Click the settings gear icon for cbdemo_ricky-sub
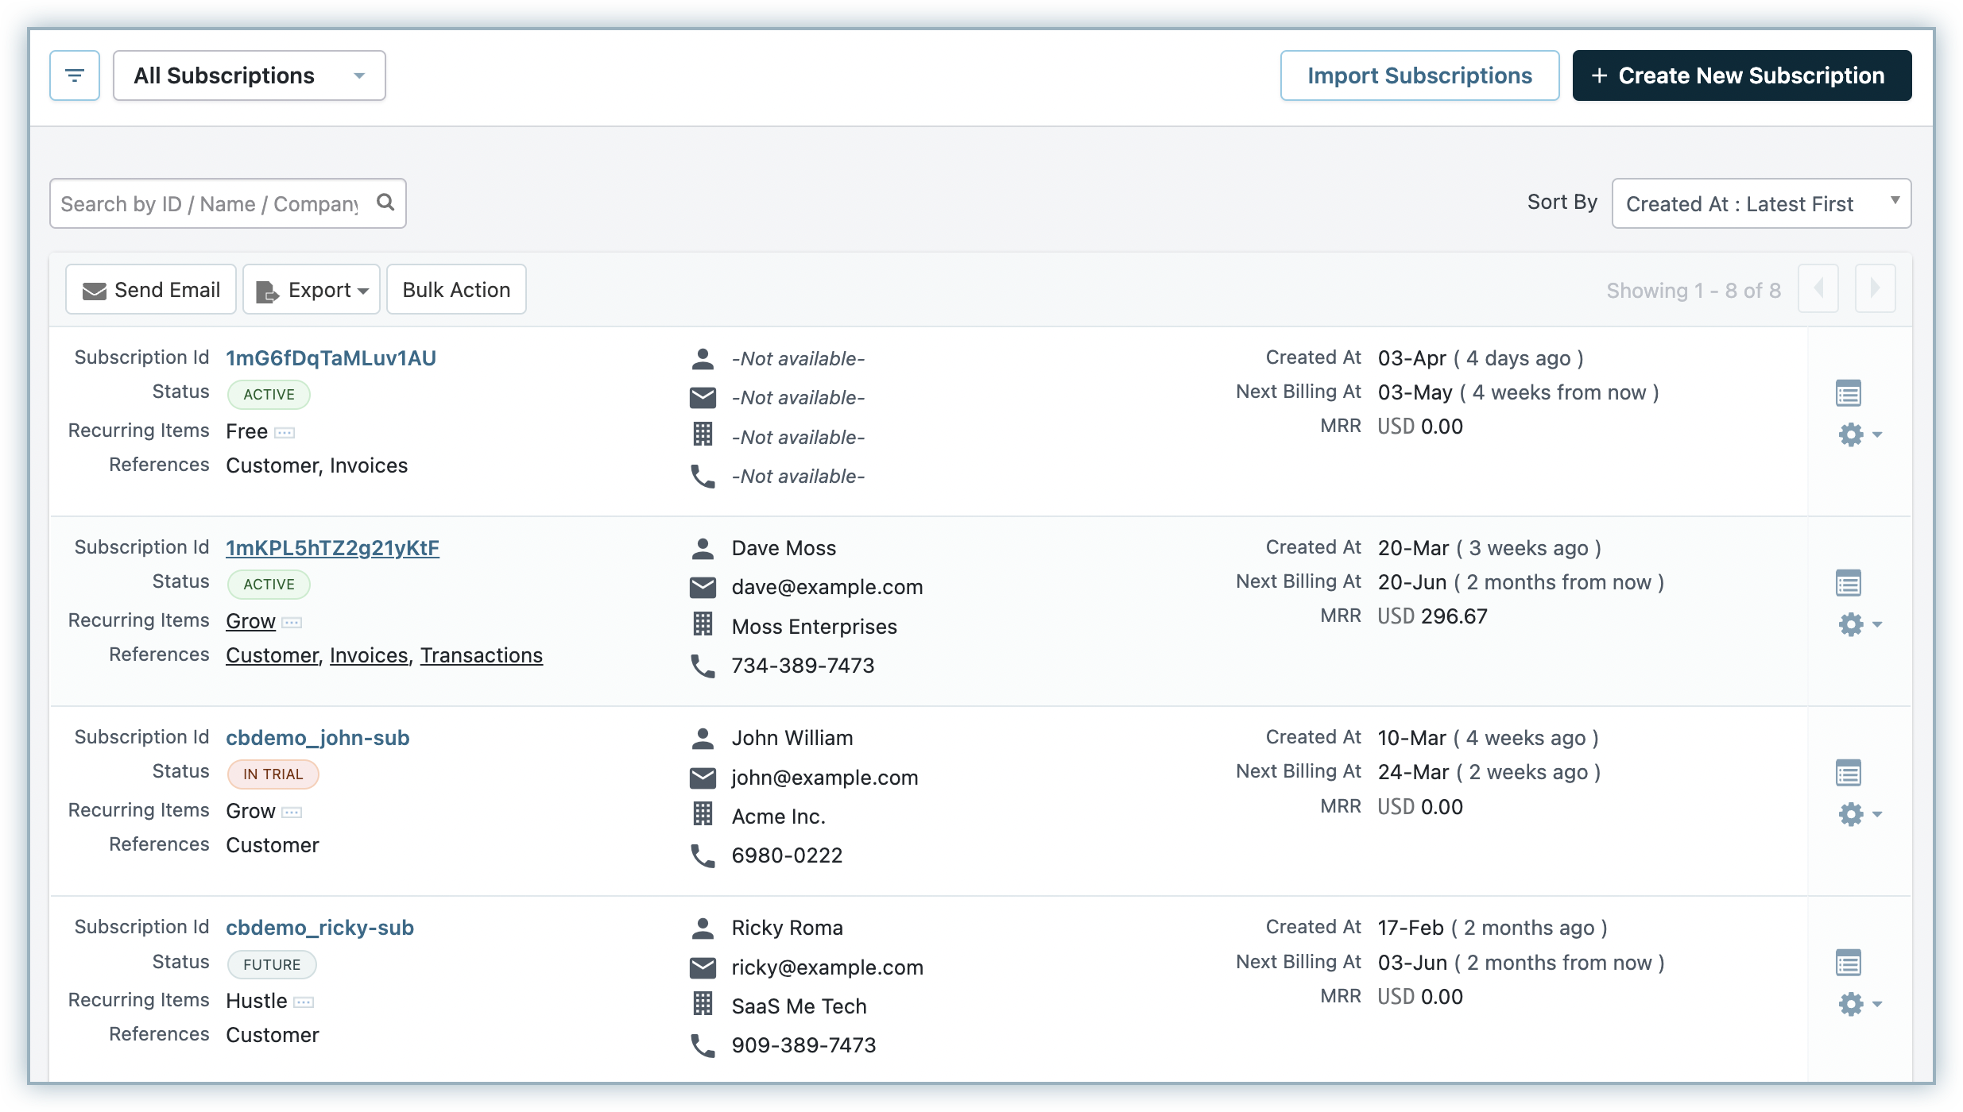Image resolution: width=1963 pixels, height=1112 pixels. (1849, 1003)
